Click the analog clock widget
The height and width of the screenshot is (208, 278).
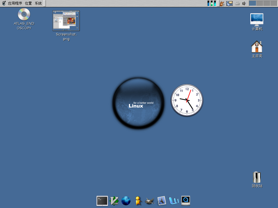[x=187, y=100]
